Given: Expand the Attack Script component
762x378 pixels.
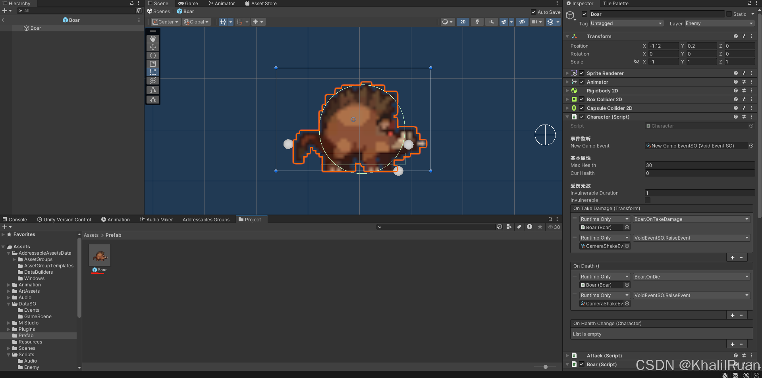Looking at the screenshot, I should 567,355.
